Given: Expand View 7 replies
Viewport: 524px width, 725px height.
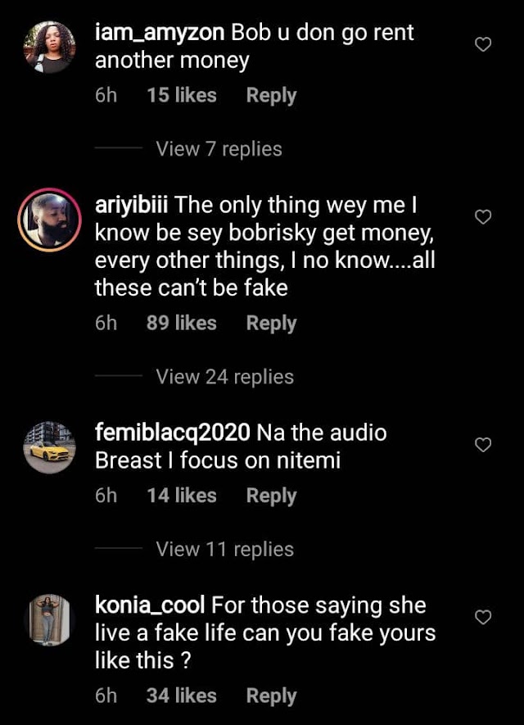Looking at the screenshot, I should [219, 149].
